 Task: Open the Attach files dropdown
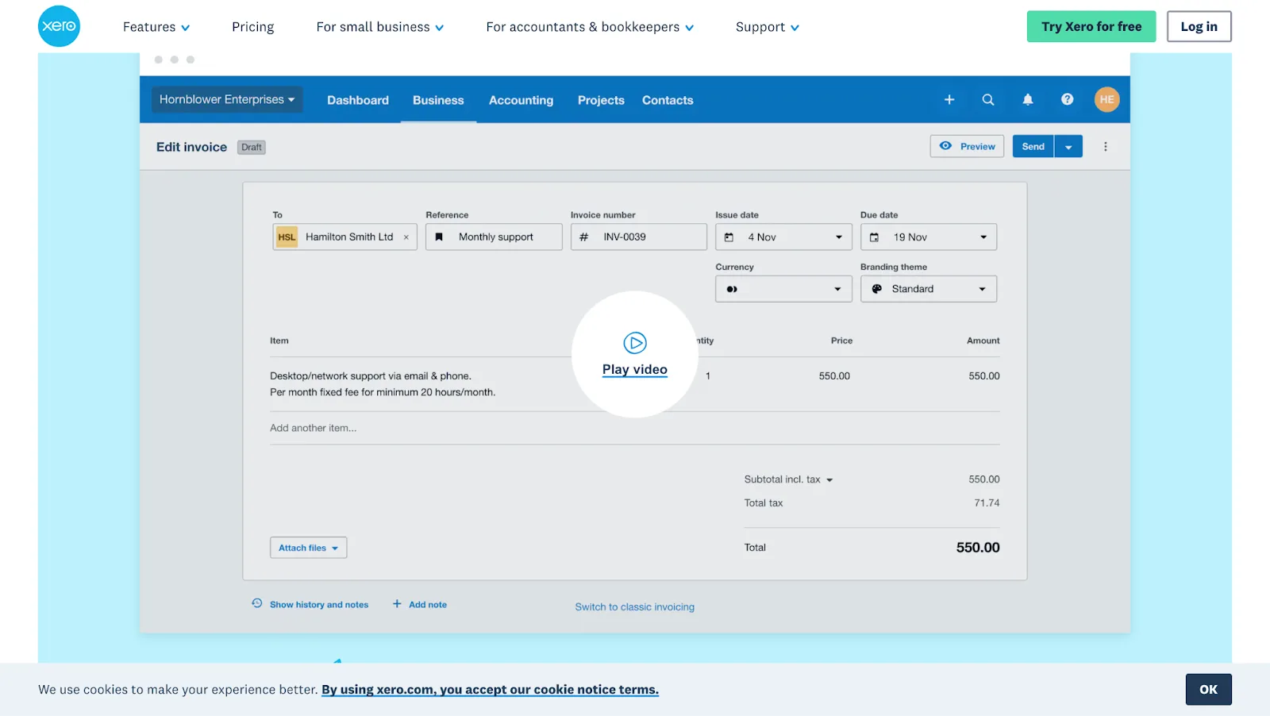308,548
